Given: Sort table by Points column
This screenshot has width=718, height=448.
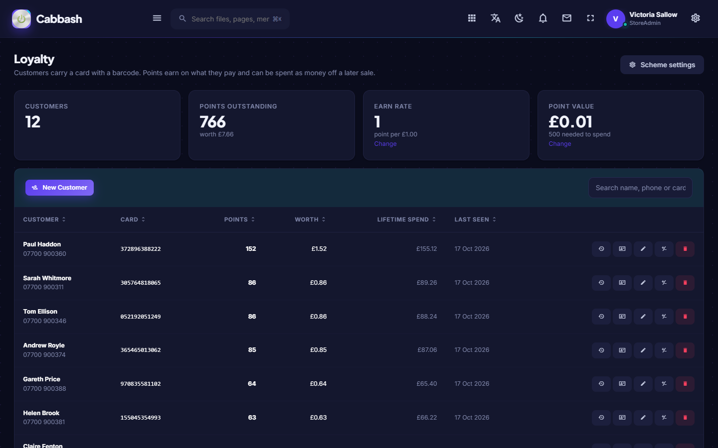Looking at the screenshot, I should click(239, 220).
